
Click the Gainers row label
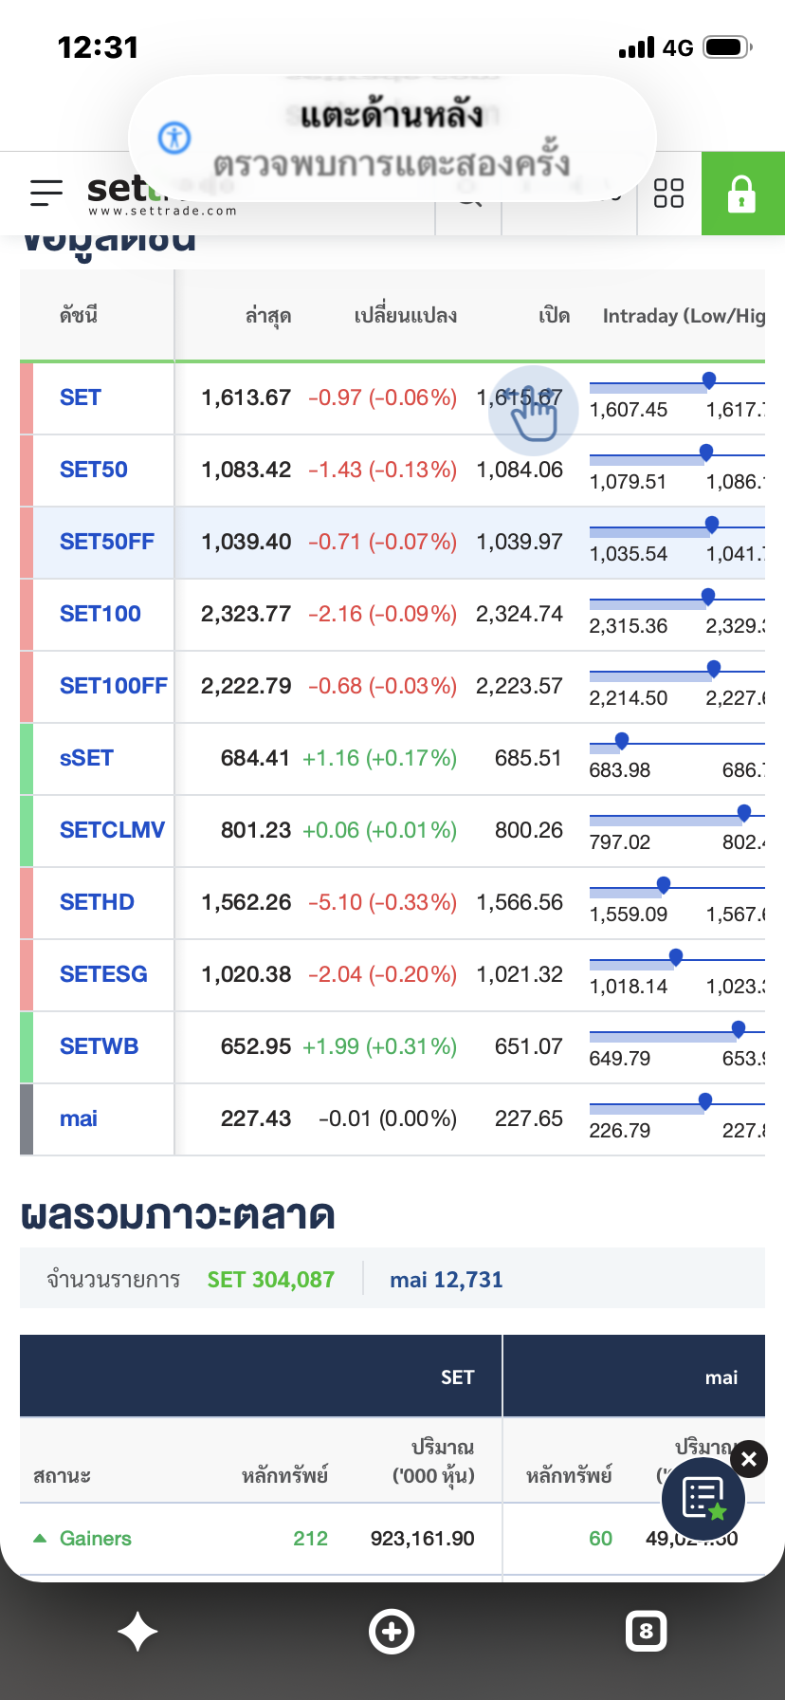coord(95,1539)
